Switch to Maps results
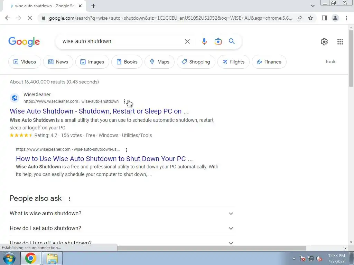The image size is (354, 265). 159,62
